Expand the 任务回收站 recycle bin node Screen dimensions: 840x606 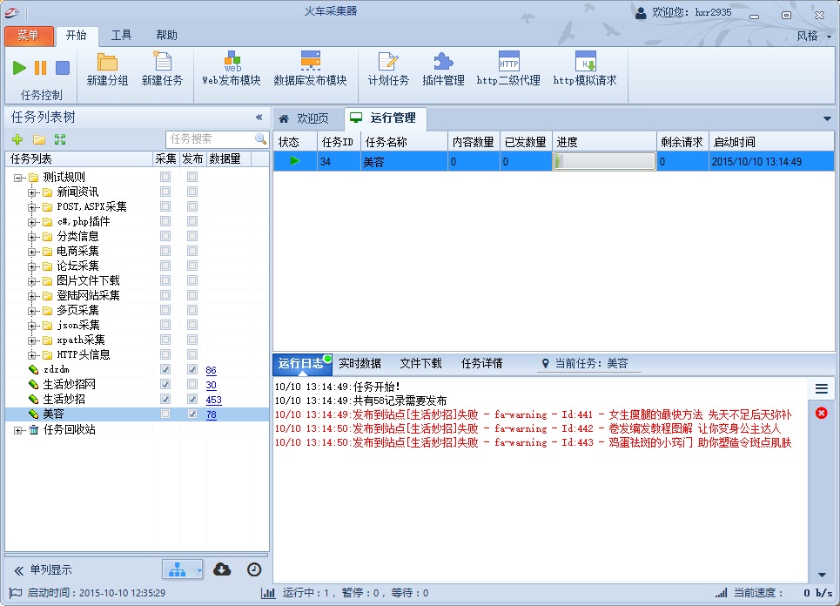click(18, 430)
